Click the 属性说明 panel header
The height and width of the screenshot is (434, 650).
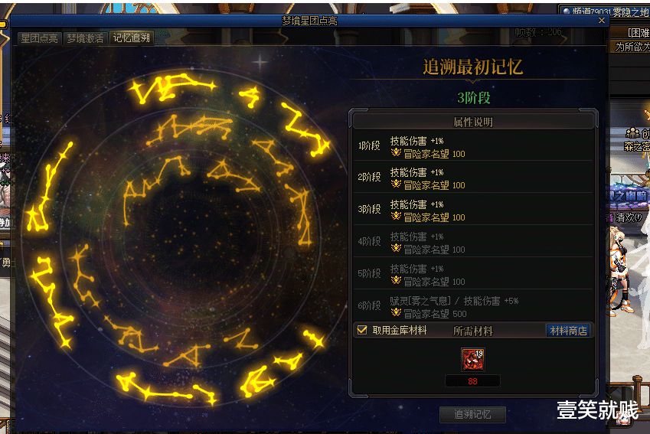point(473,122)
